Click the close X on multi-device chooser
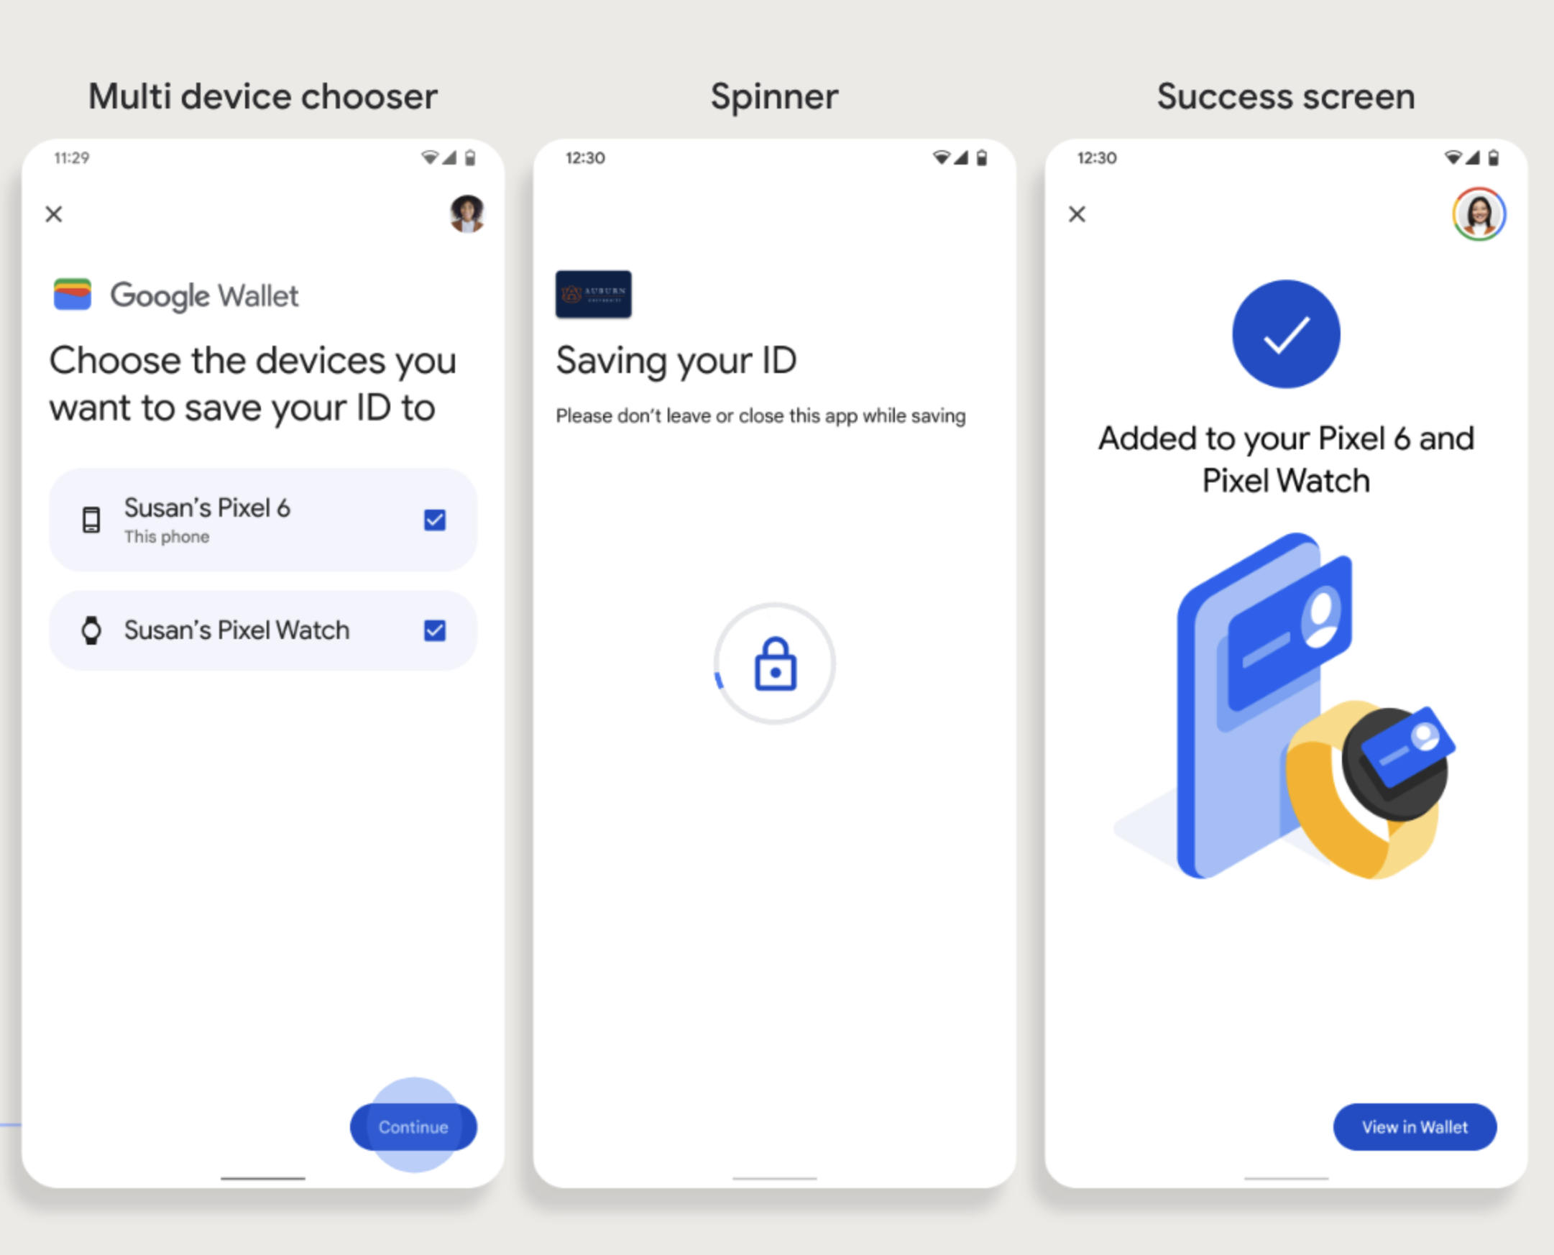The height and width of the screenshot is (1255, 1554). (54, 215)
